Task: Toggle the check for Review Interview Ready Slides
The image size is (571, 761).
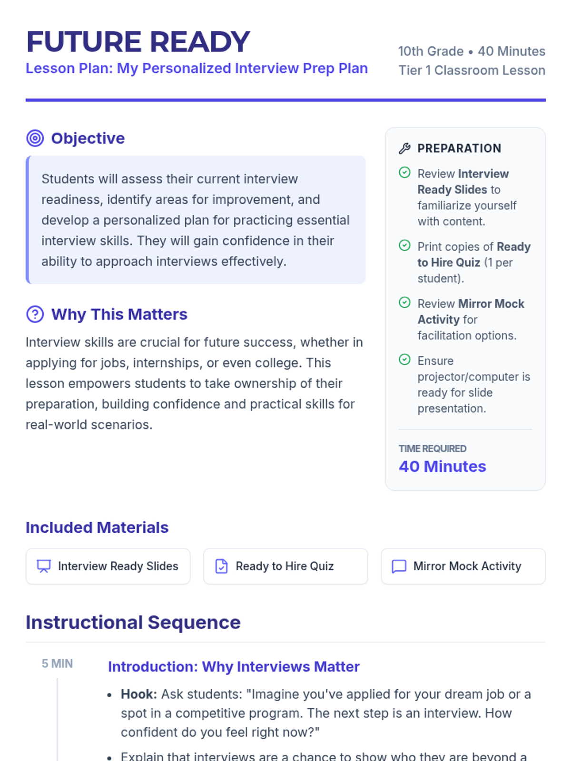Action: click(x=404, y=173)
